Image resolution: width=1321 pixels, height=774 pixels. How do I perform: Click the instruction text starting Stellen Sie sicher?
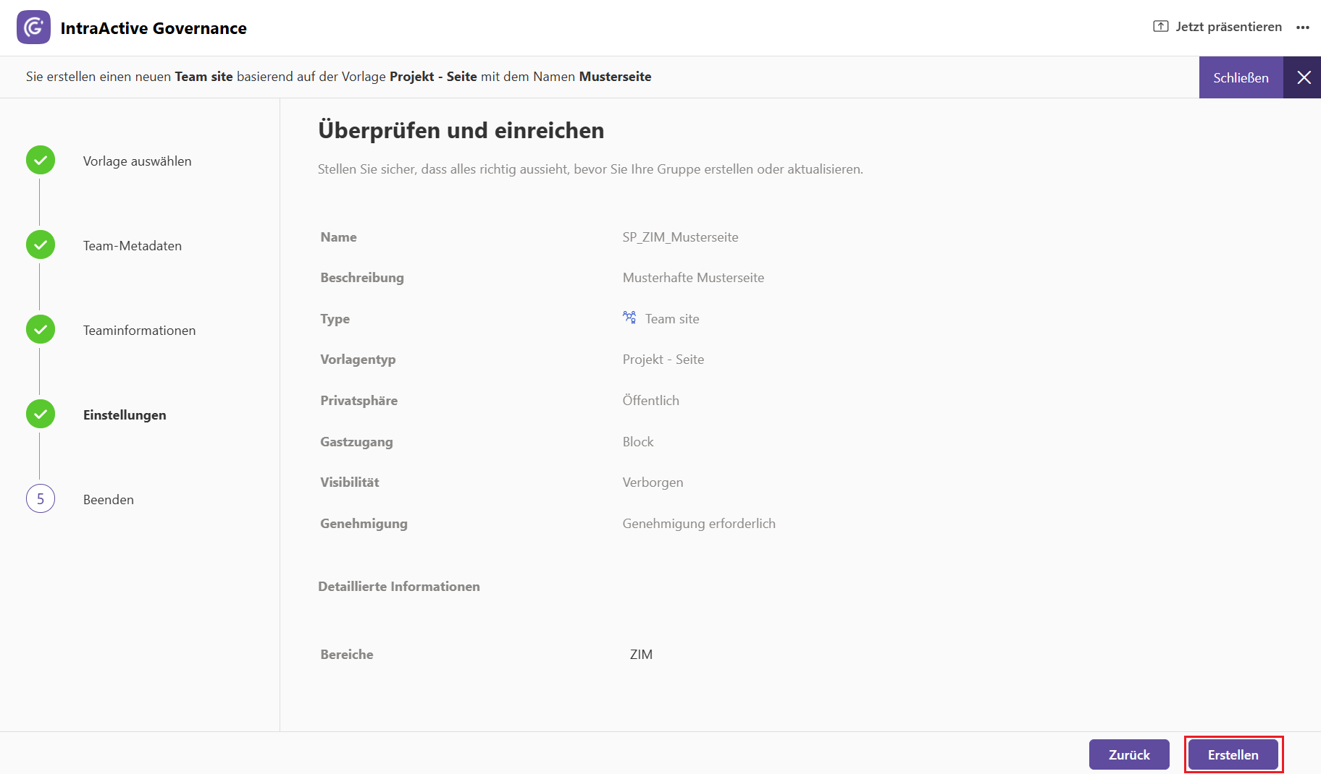point(590,169)
